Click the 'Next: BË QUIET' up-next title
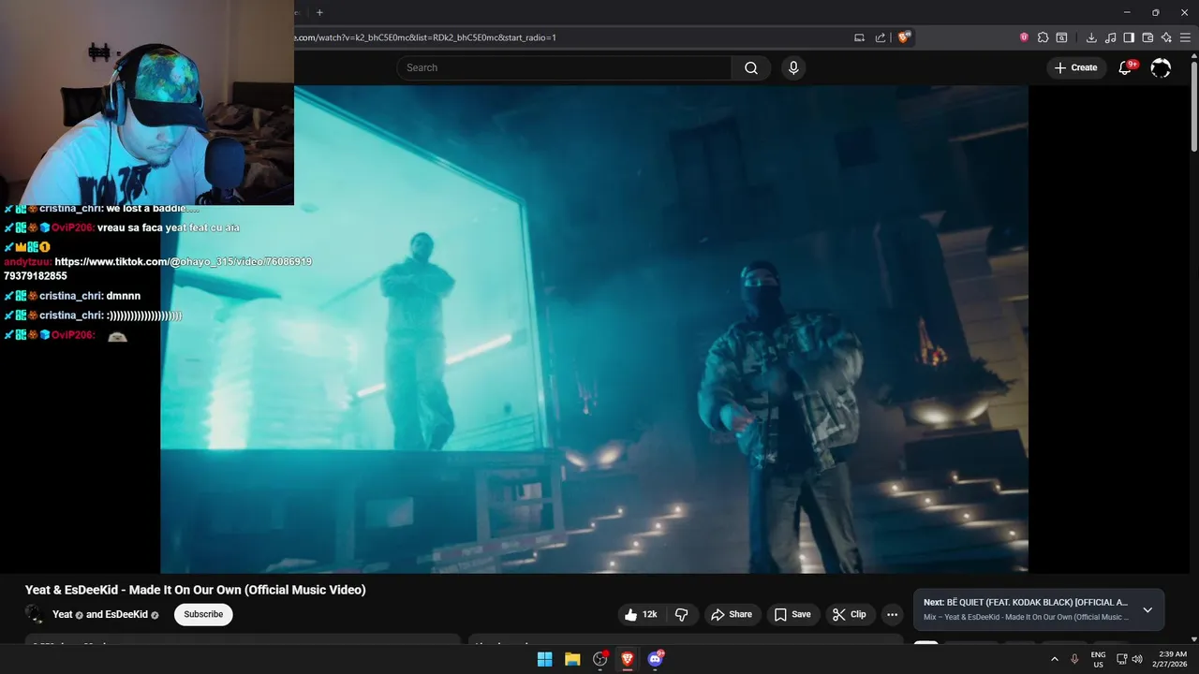The height and width of the screenshot is (674, 1199). (x=1026, y=602)
